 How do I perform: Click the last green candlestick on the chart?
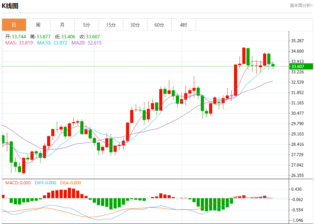tap(273, 65)
